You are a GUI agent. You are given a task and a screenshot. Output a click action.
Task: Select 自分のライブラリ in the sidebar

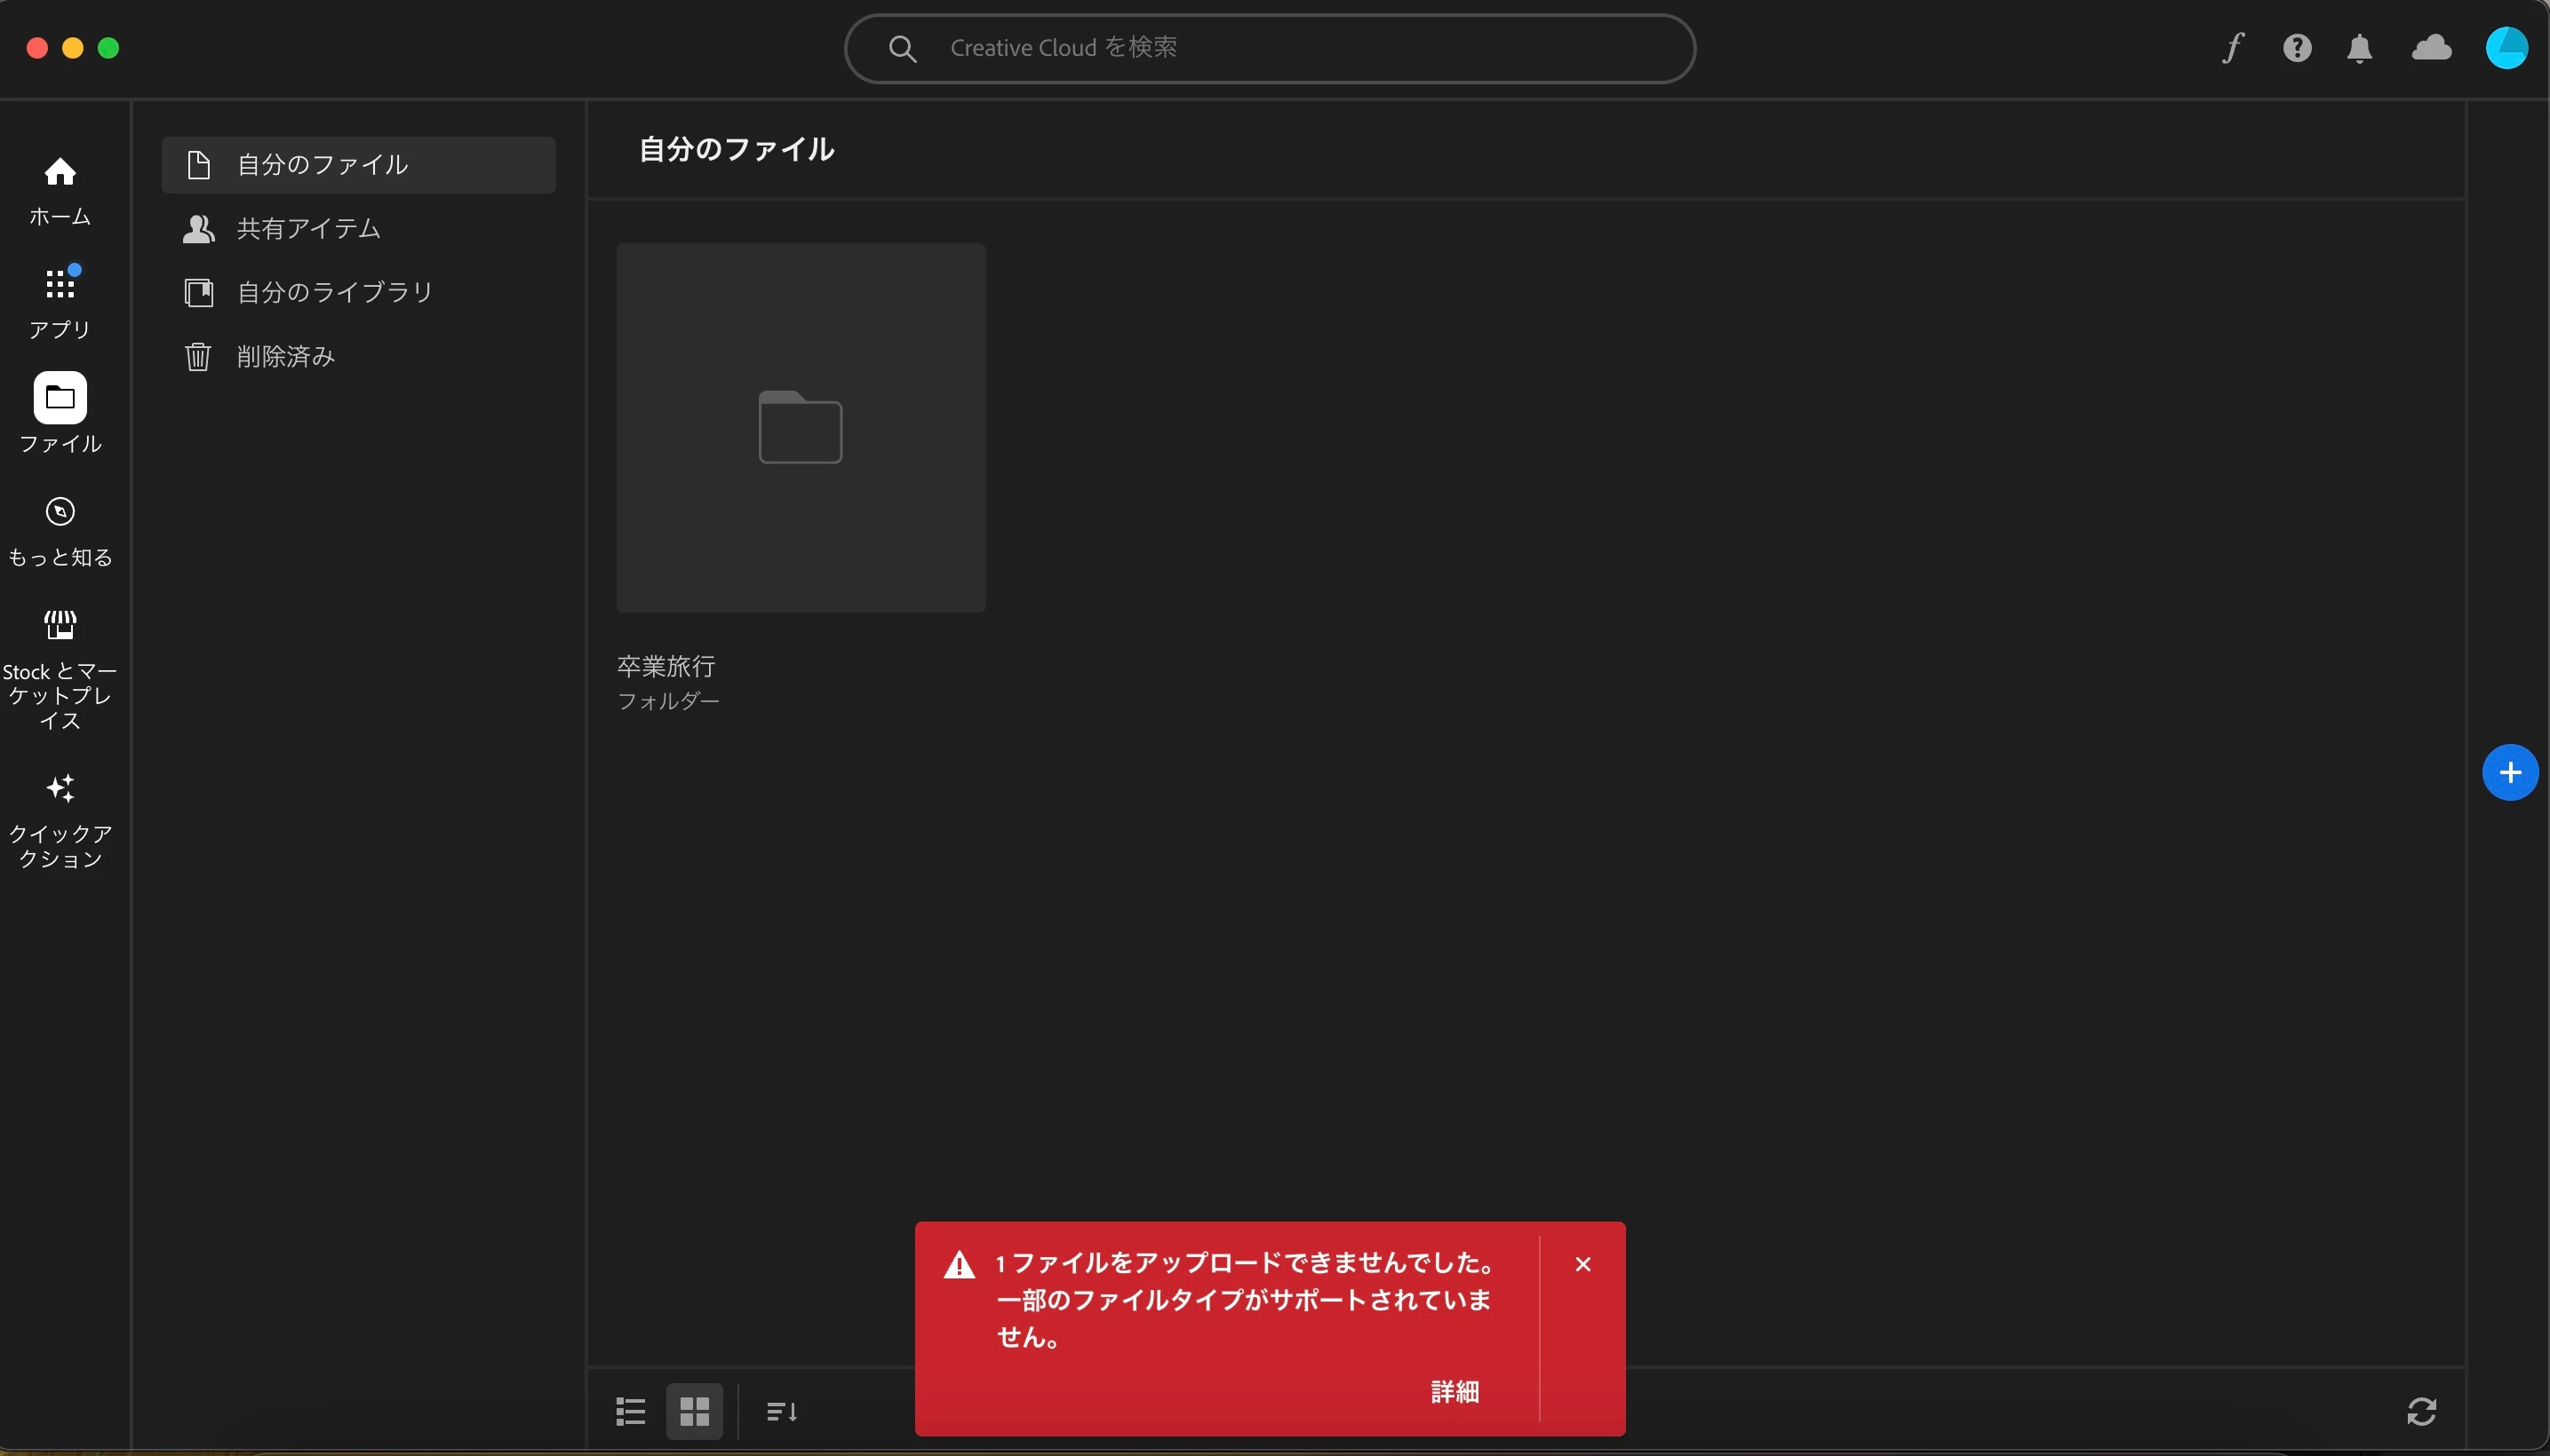point(334,292)
